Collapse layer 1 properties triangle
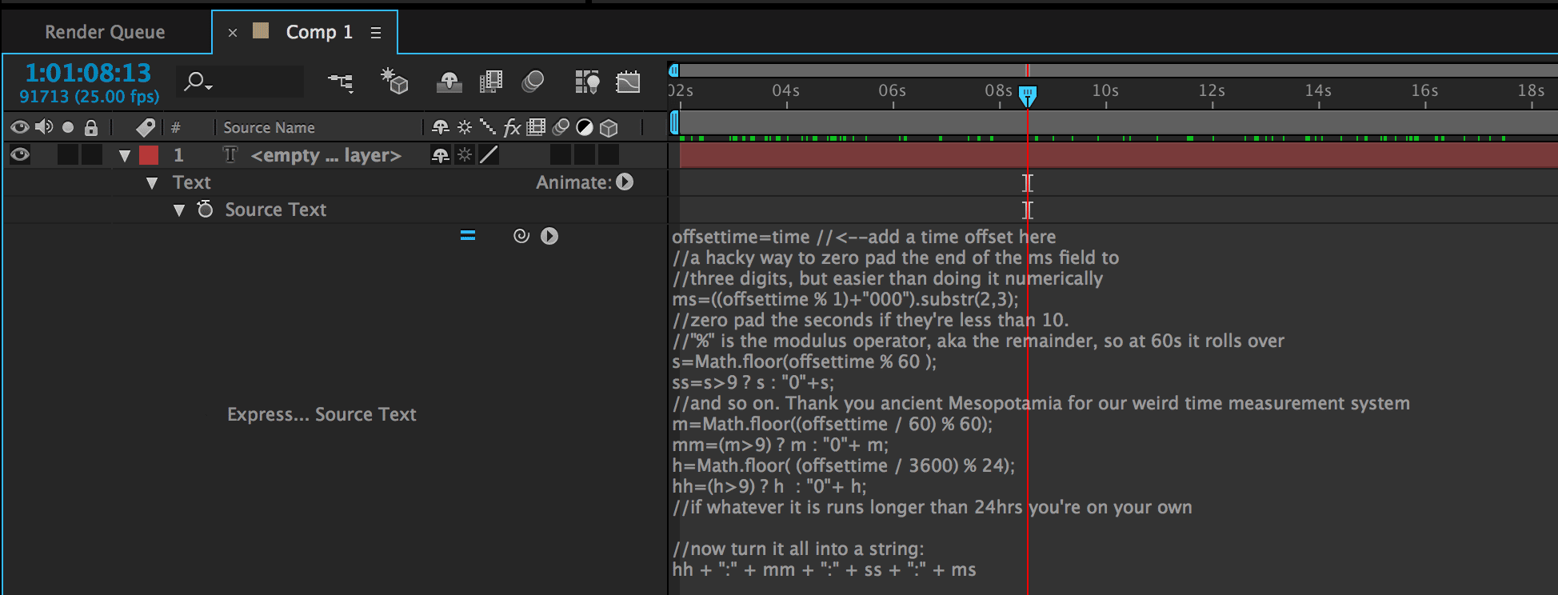Image resolution: width=1558 pixels, height=595 pixels. (x=124, y=155)
